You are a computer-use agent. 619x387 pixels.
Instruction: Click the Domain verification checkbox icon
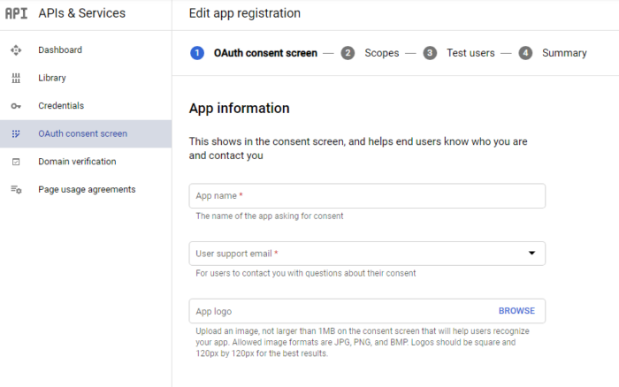point(16,162)
